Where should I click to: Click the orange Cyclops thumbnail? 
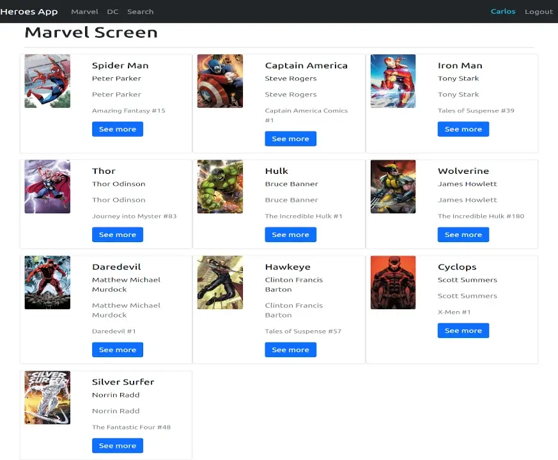(x=393, y=282)
